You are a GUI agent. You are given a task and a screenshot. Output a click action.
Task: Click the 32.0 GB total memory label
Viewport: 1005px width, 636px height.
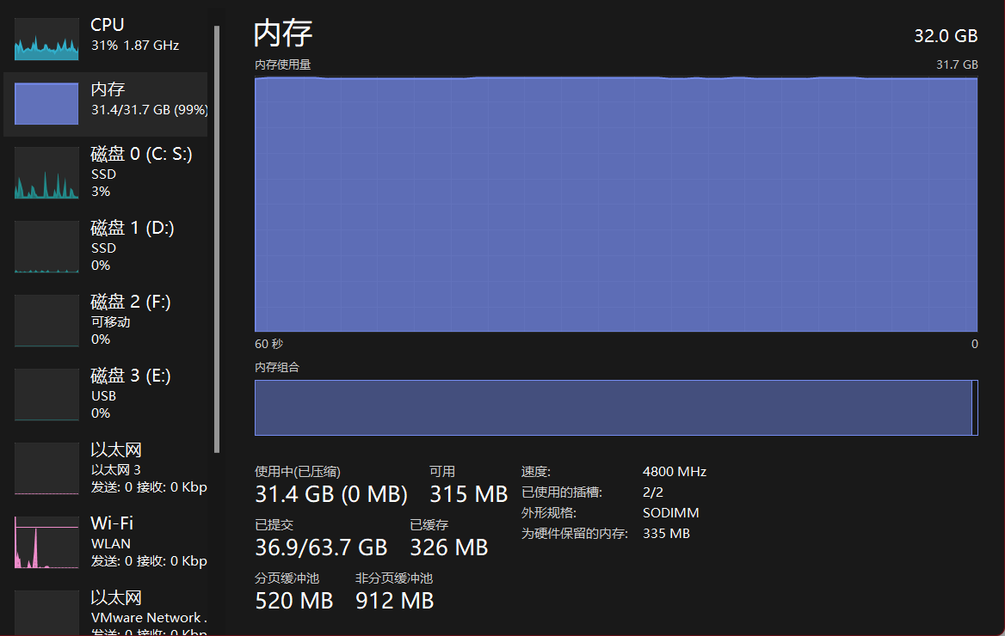click(945, 36)
